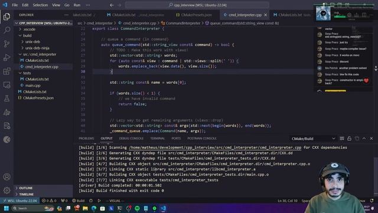Open the File menu
This screenshot has width=378, height=213.
pyautogui.click(x=15, y=5)
